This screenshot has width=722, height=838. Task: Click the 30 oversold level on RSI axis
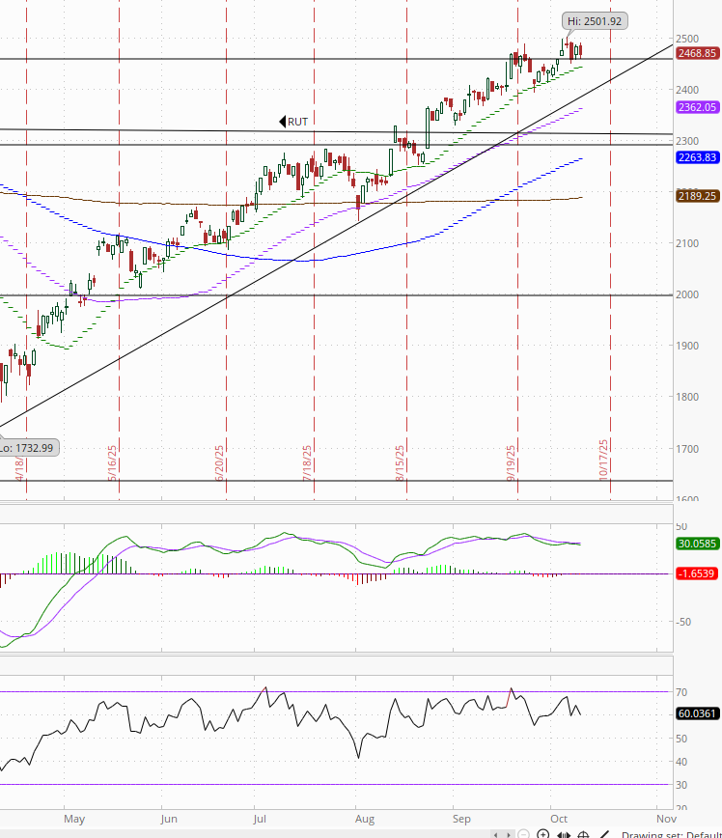[x=681, y=785]
